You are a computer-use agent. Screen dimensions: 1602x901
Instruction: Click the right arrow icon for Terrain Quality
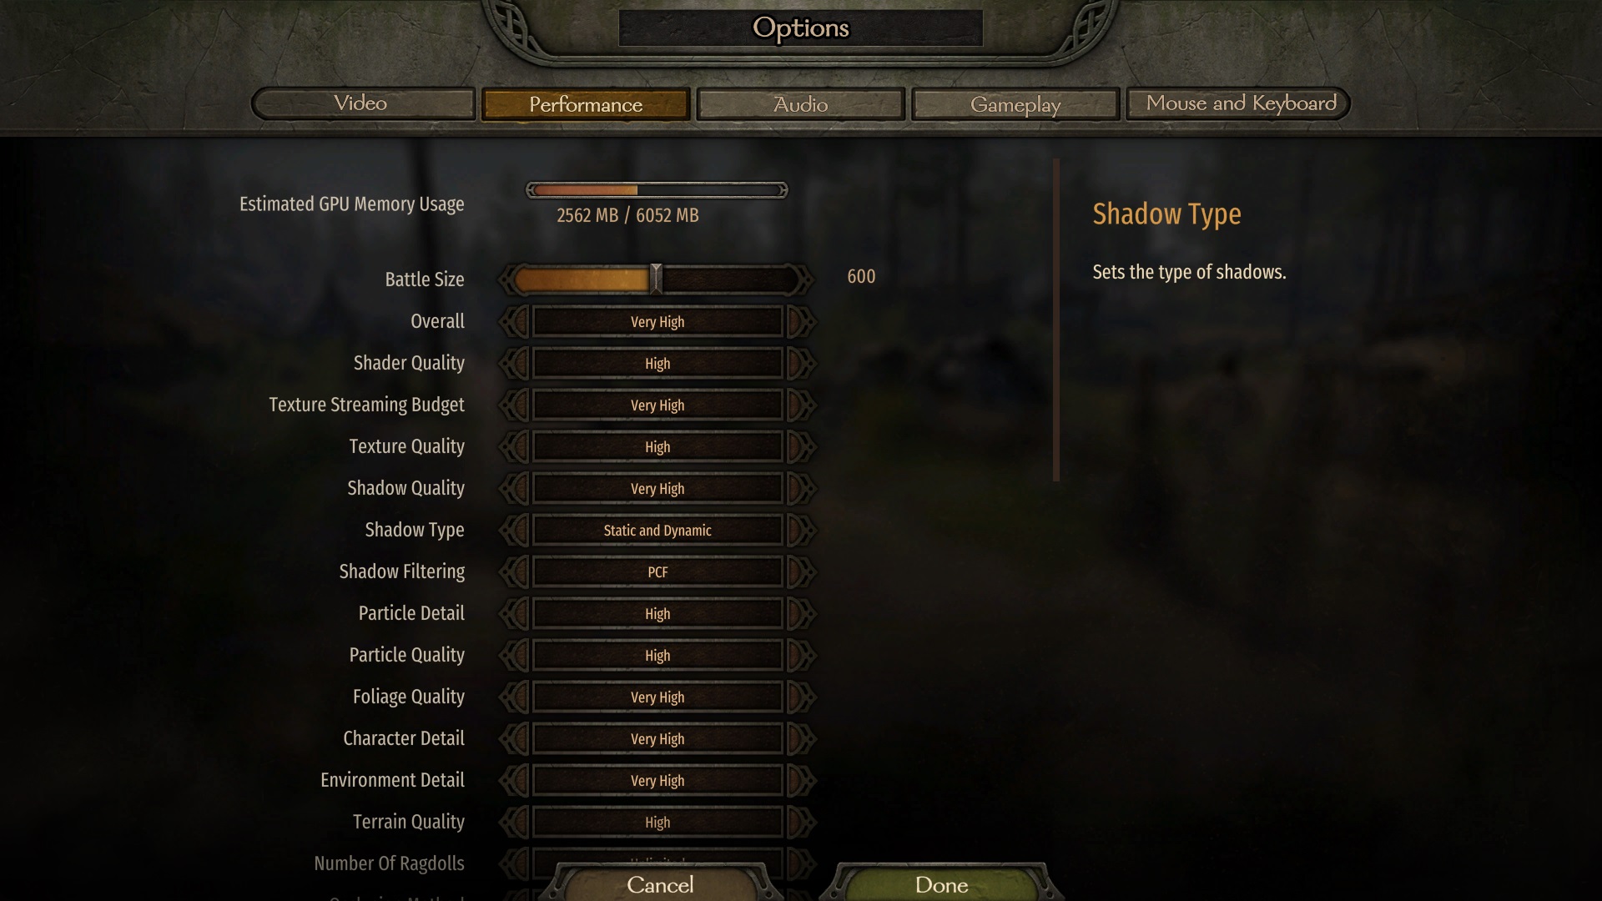click(x=800, y=822)
